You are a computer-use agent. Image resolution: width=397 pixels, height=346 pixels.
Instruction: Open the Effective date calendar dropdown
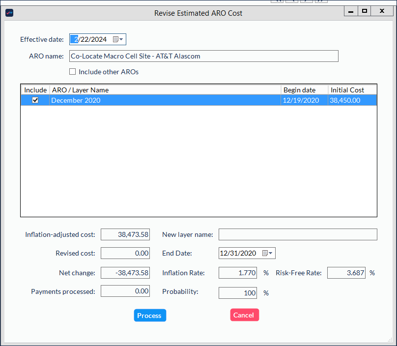click(118, 39)
